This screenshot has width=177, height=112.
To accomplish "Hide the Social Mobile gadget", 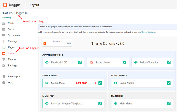I will (x=115, y=83).
